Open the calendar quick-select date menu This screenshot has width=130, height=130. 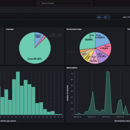(x=107, y=17)
